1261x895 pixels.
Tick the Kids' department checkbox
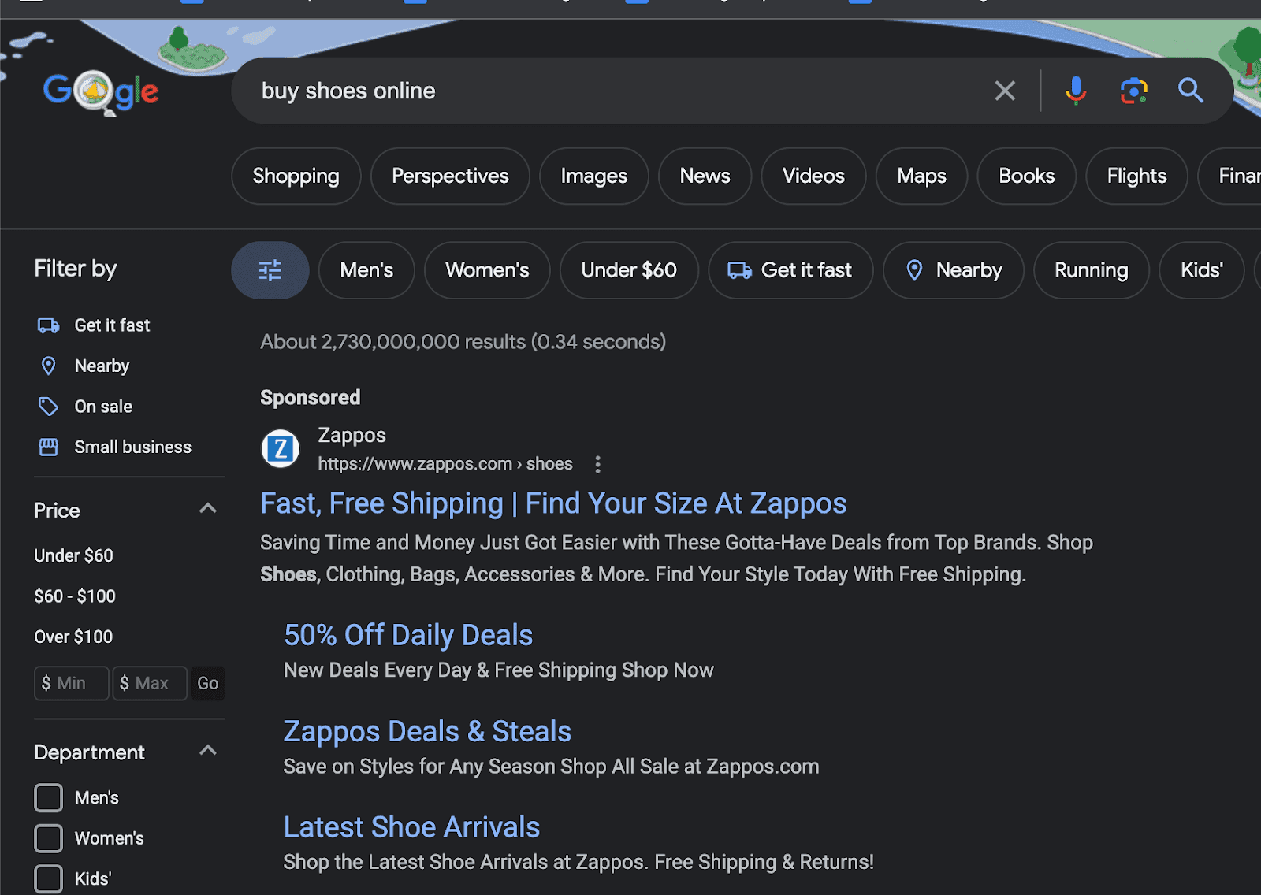48,878
